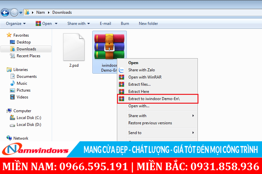The width and height of the screenshot is (262, 174).
Task: Click the folder icon in address bar
Action: (x=27, y=12)
